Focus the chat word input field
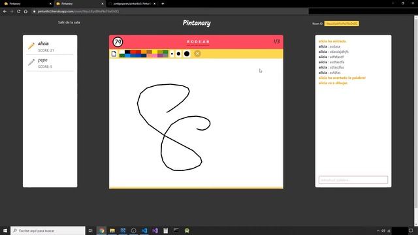Image resolution: width=418 pixels, height=235 pixels. click(x=353, y=180)
